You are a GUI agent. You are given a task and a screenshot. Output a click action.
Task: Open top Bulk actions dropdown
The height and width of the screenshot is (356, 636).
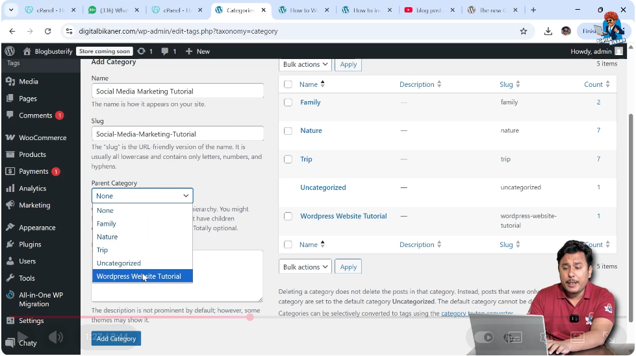click(305, 64)
